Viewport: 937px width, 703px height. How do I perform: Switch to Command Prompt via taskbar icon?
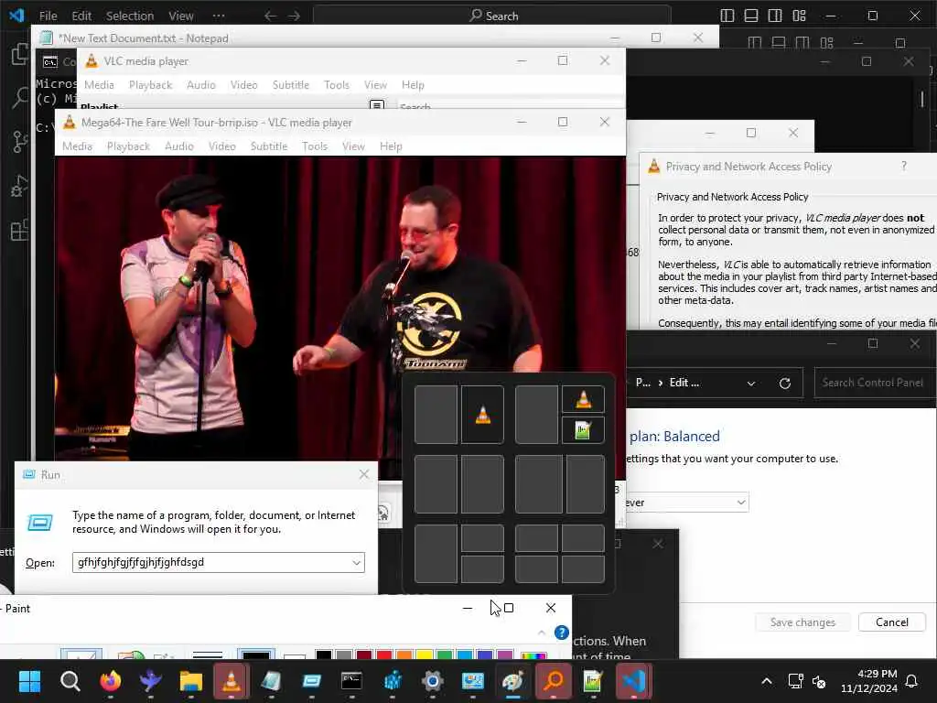tap(351, 681)
